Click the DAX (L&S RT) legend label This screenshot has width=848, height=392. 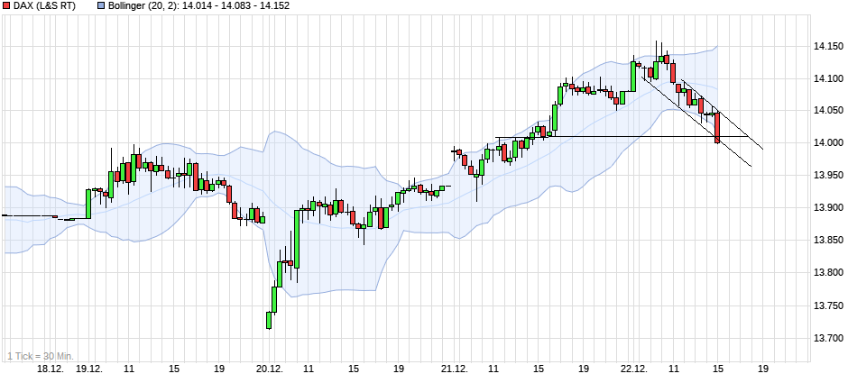pyautogui.click(x=44, y=6)
